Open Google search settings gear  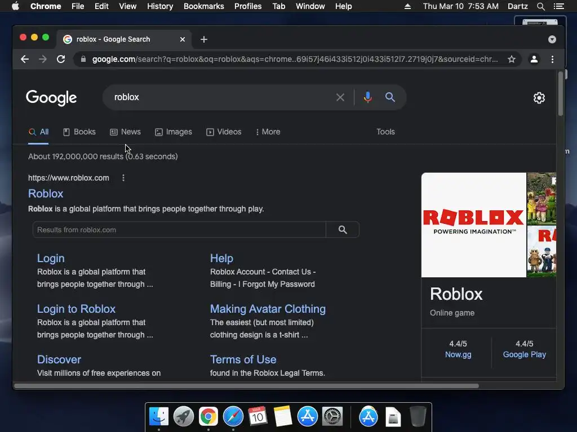coord(539,98)
